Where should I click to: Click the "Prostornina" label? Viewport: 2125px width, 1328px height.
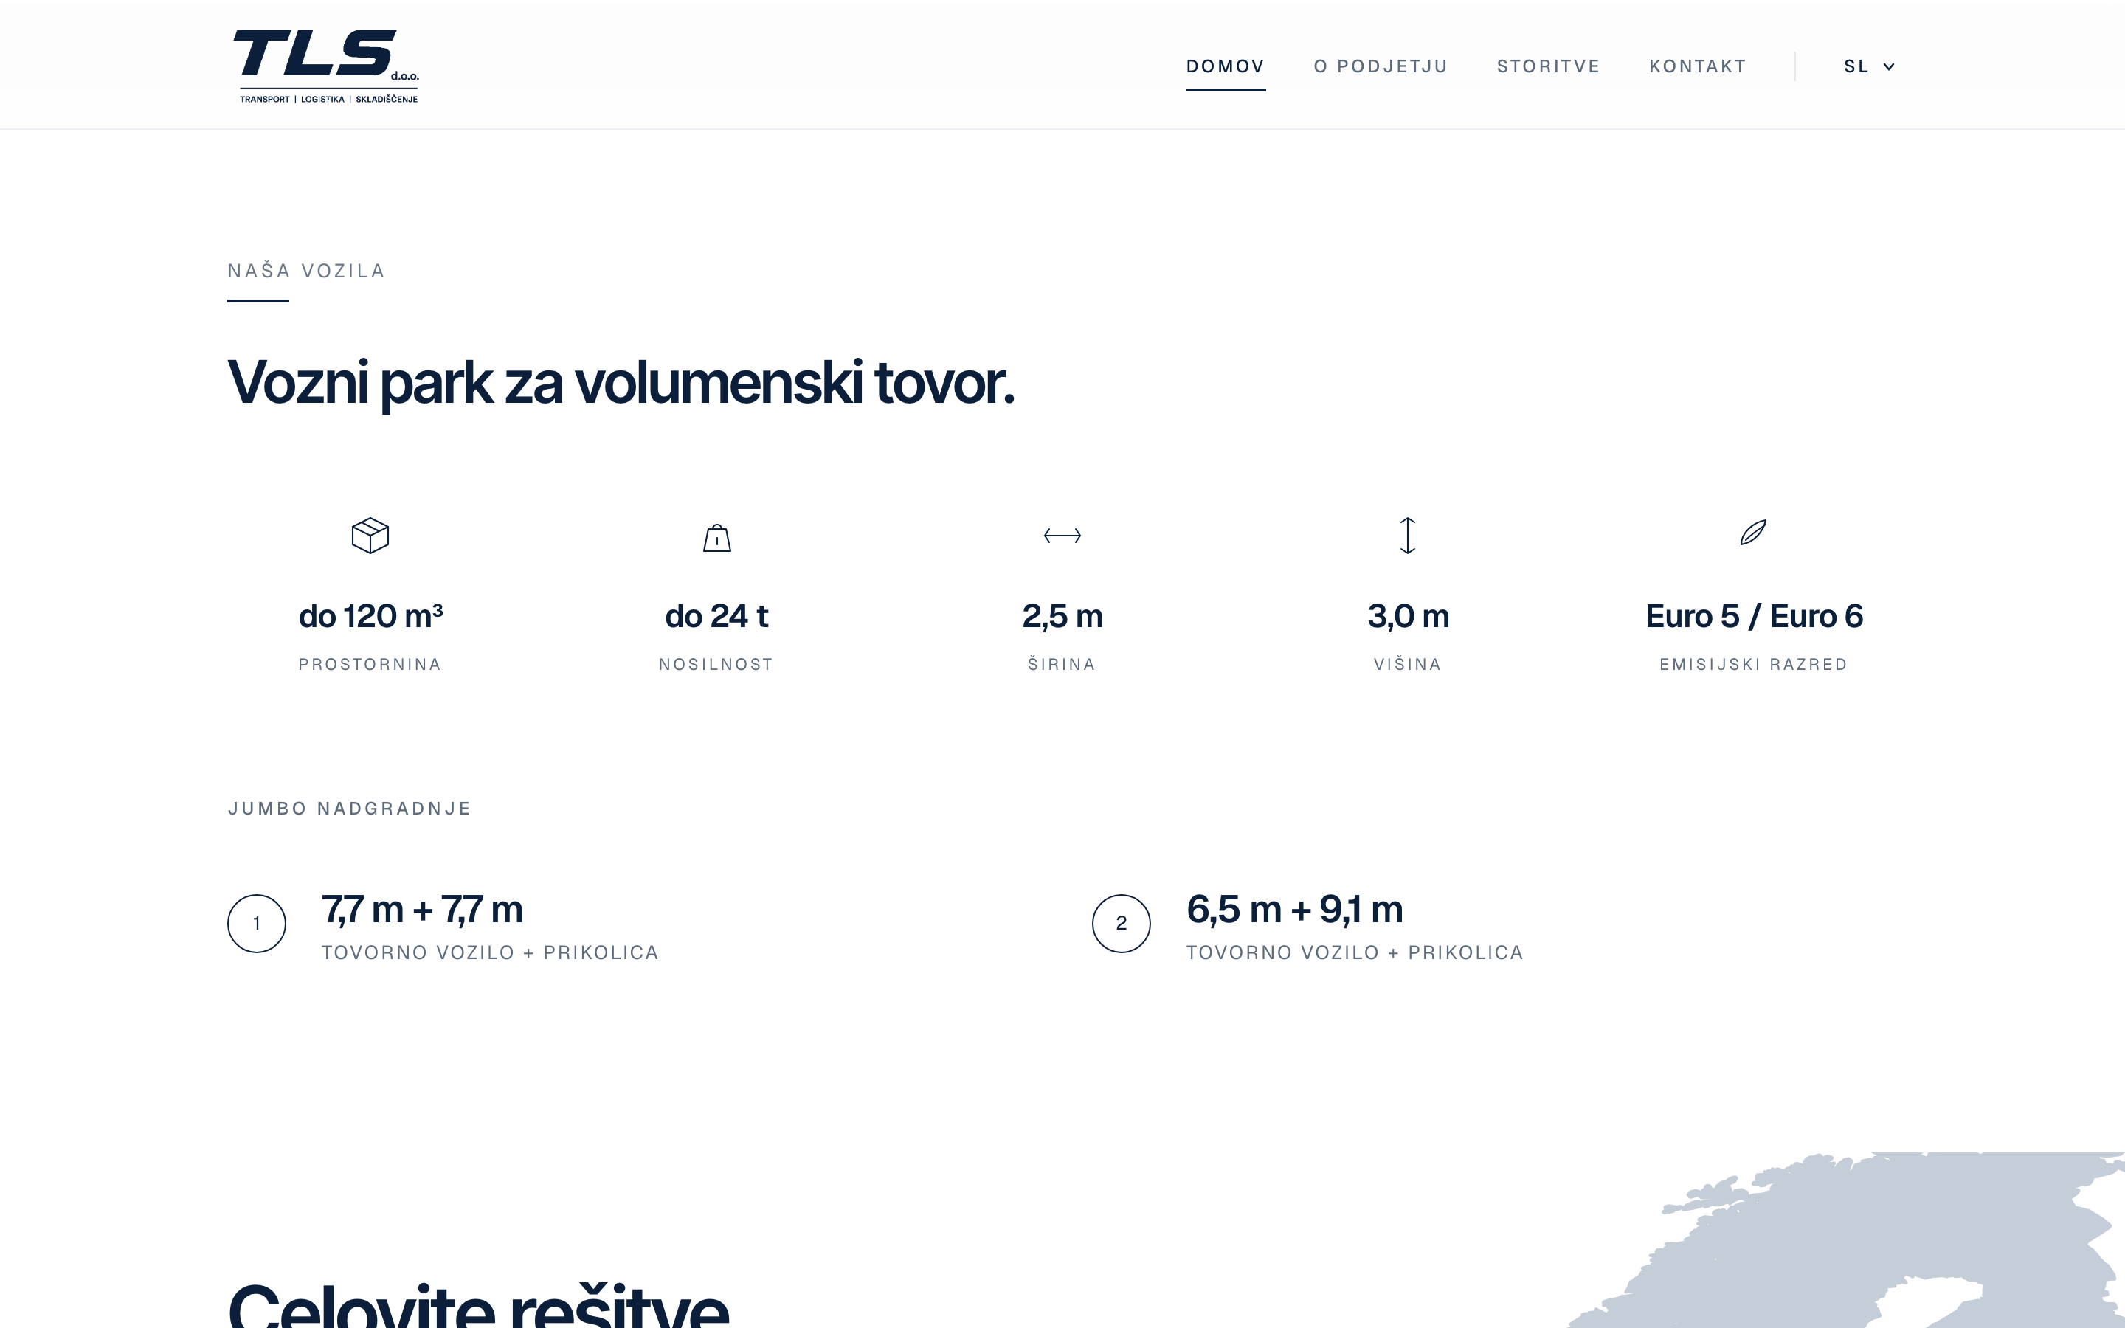tap(370, 664)
